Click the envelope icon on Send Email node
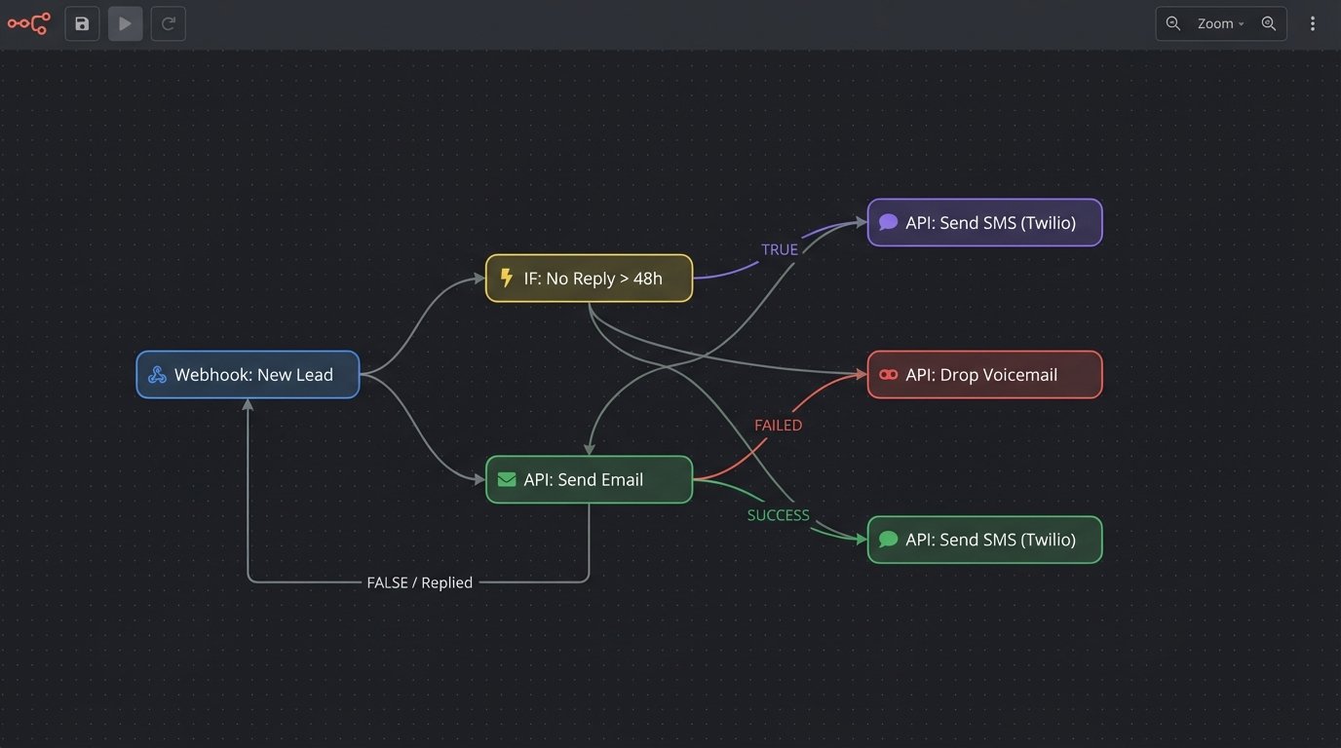The width and height of the screenshot is (1341, 748). tap(506, 479)
